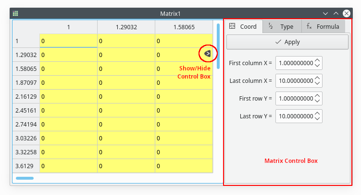Click the window up-chevron maximize icon

(x=336, y=13)
